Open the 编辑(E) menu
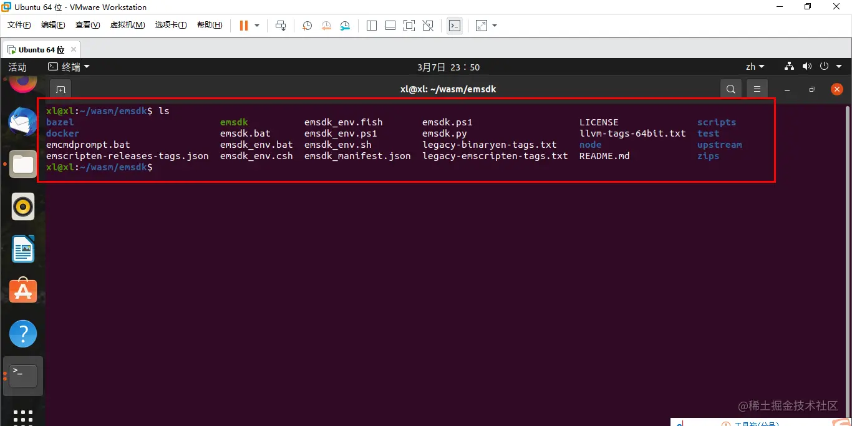 point(53,25)
